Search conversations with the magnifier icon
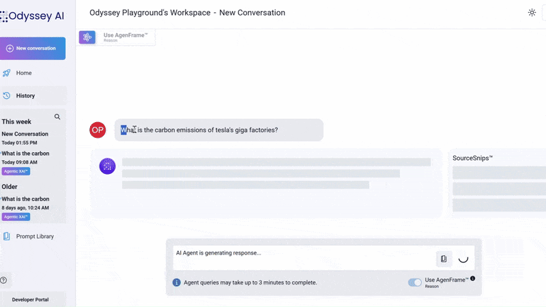 click(x=57, y=117)
